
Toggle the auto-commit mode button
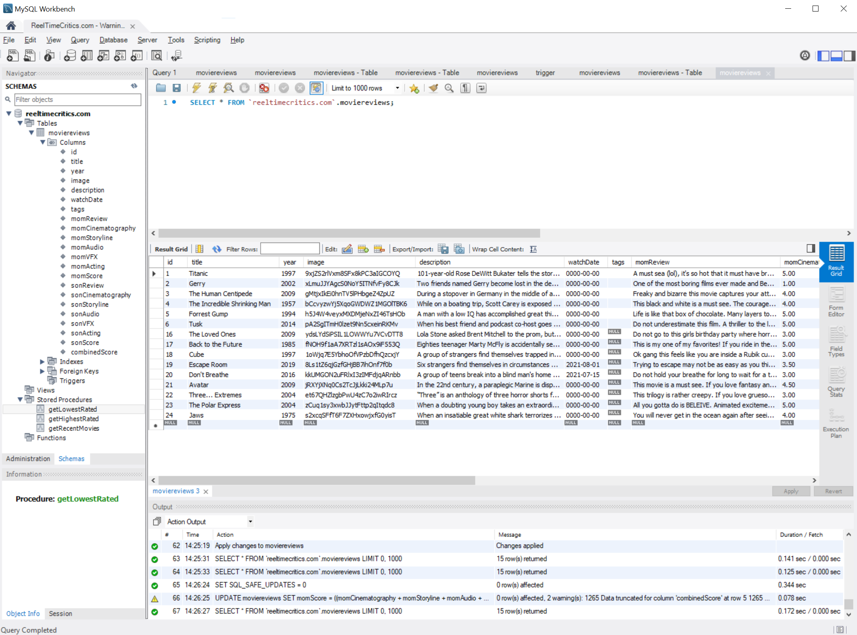point(316,88)
